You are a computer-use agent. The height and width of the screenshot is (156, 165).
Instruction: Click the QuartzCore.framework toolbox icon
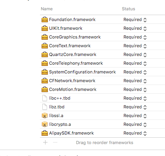coord(45,54)
